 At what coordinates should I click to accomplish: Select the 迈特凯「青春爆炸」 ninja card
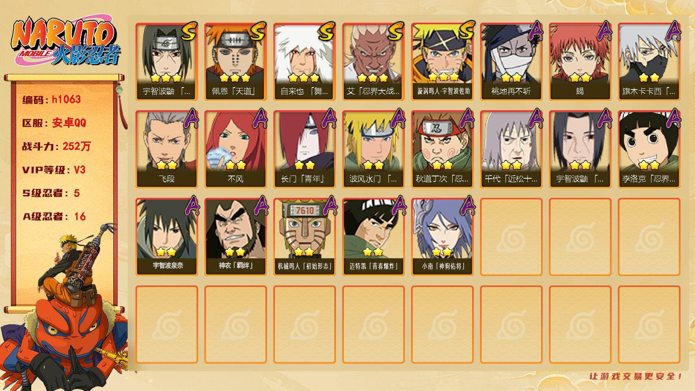pos(374,237)
